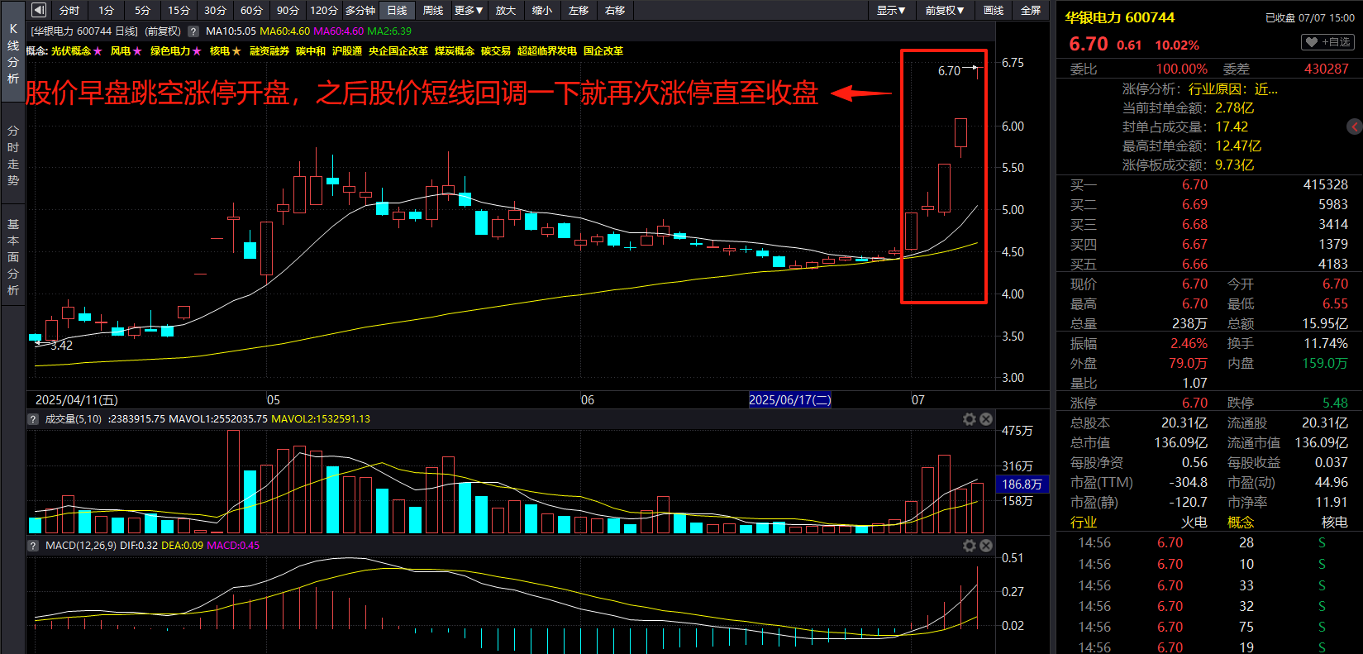This screenshot has width=1363, height=654.
Task: Open the 分时走势 sidebar tab
Action: pyautogui.click(x=12, y=155)
